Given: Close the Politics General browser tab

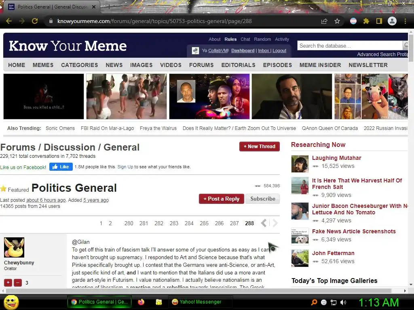Looking at the screenshot, I should pos(94,7).
